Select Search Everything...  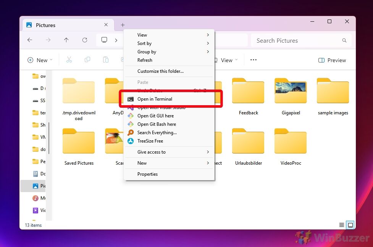pos(169,133)
